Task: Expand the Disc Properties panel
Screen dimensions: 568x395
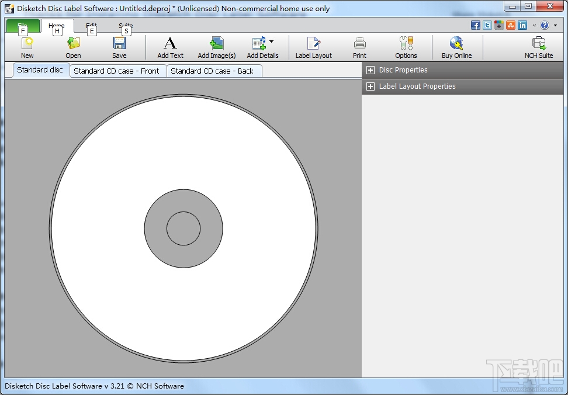Action: pyautogui.click(x=370, y=70)
